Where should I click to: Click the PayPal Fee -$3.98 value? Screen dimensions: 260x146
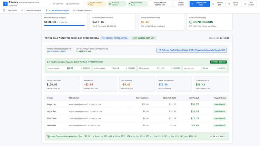88,84
